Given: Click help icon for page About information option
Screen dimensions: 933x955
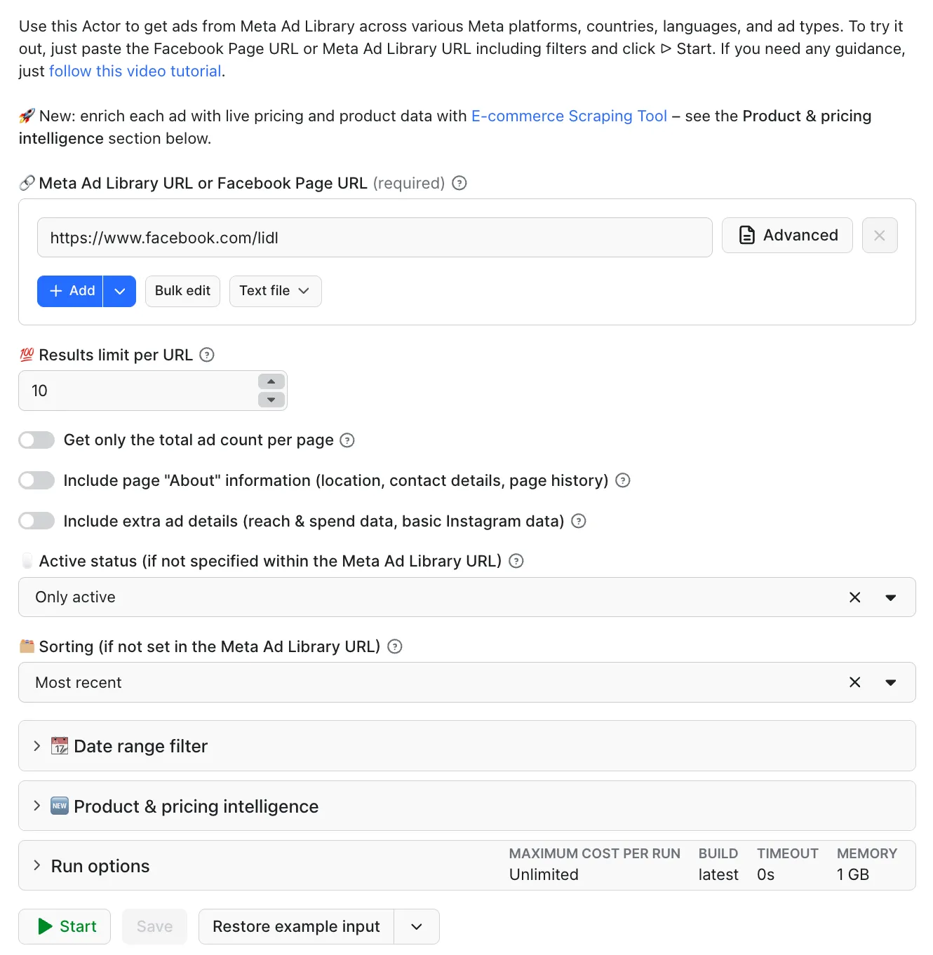Looking at the screenshot, I should (x=623, y=480).
